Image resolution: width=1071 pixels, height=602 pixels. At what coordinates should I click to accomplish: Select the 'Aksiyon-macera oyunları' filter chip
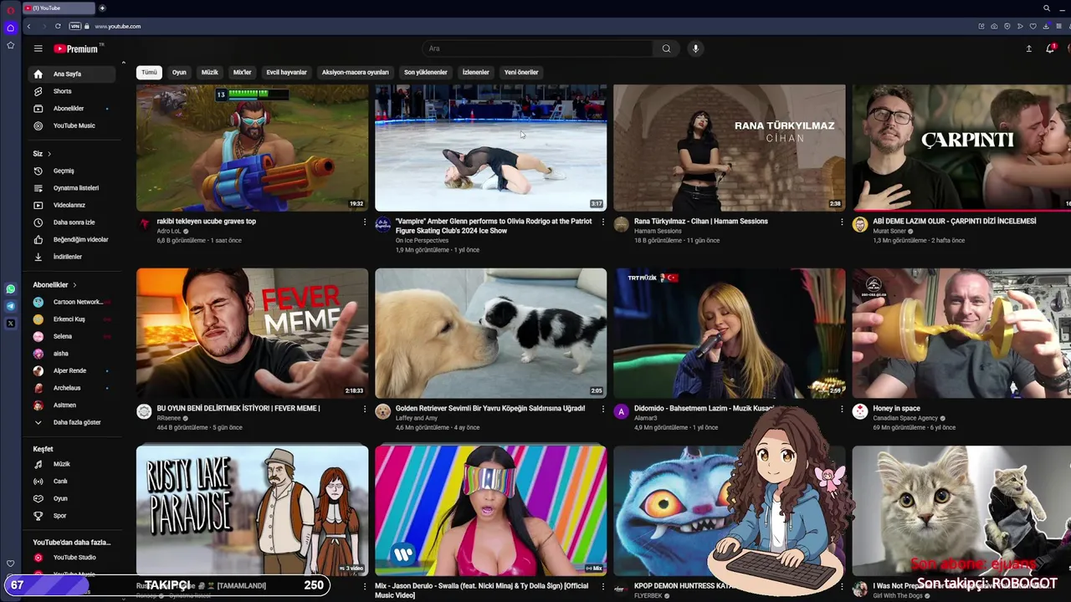356,72
